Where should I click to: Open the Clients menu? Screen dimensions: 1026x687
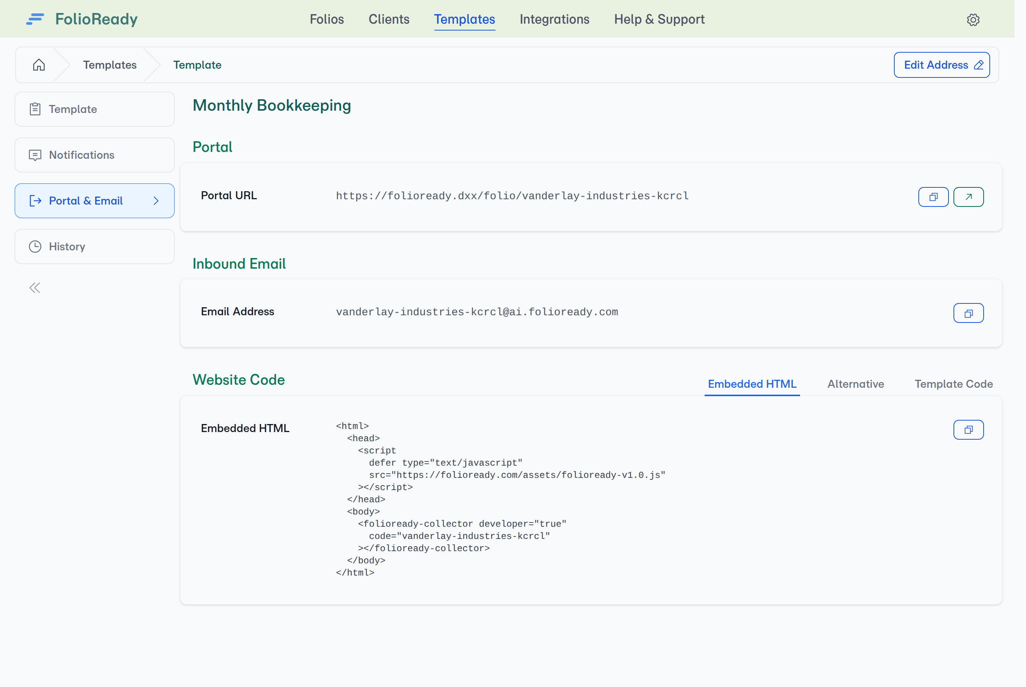pyautogui.click(x=389, y=19)
